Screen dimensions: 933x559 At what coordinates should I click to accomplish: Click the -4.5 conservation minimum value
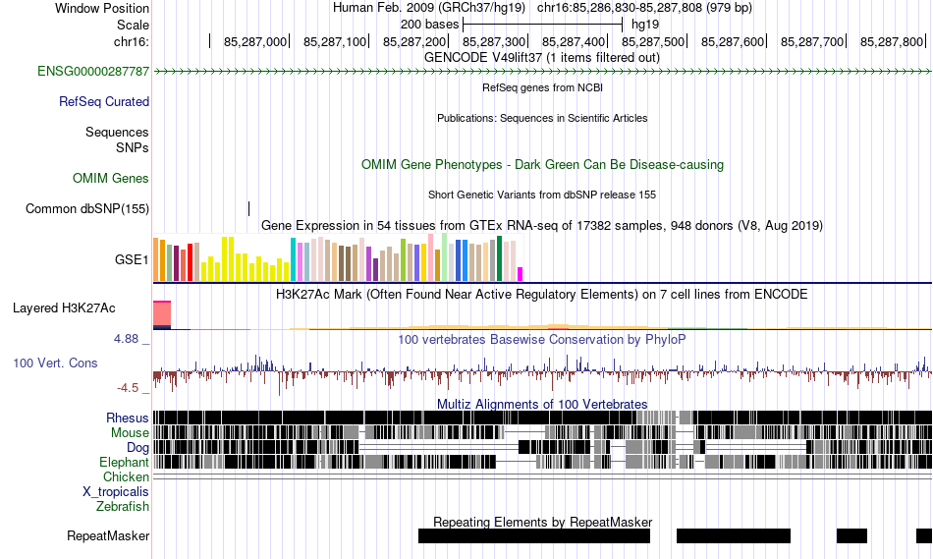coord(128,388)
